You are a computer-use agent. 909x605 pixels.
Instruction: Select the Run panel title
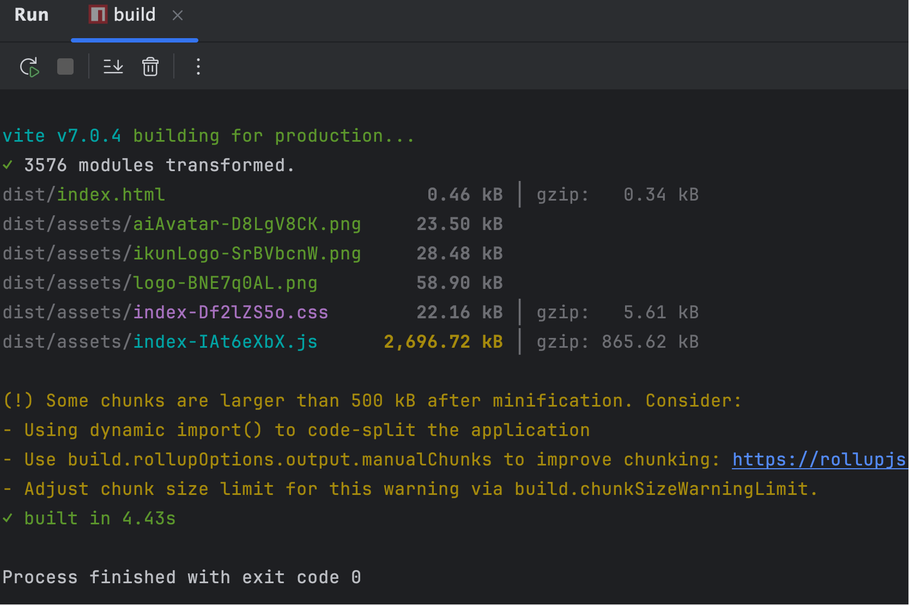click(x=32, y=15)
